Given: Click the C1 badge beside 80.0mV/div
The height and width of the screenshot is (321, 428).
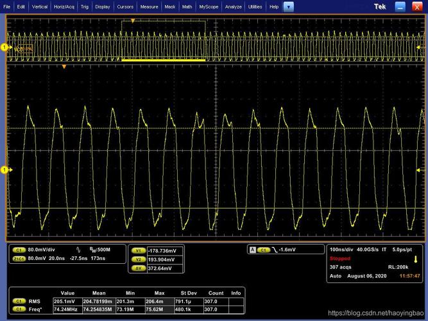Looking at the screenshot, I should (x=19, y=250).
